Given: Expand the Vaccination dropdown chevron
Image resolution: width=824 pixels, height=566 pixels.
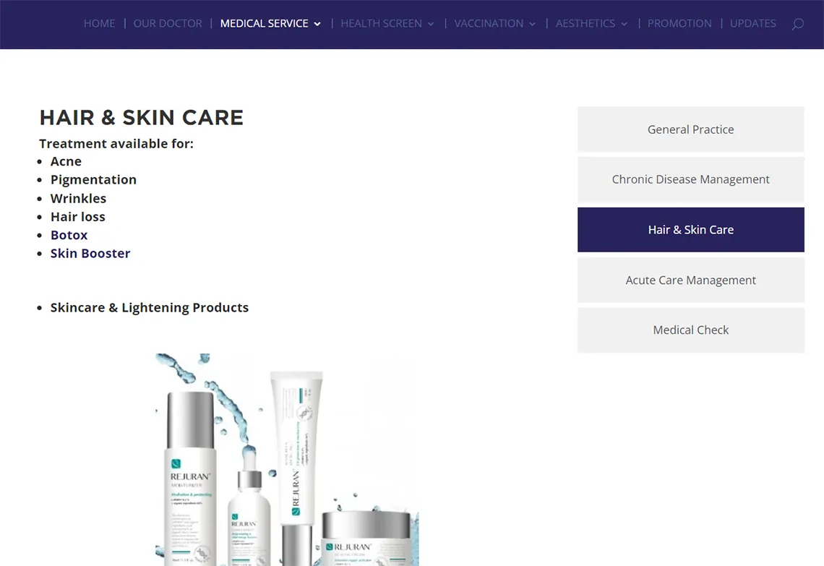Looking at the screenshot, I should [x=532, y=24].
